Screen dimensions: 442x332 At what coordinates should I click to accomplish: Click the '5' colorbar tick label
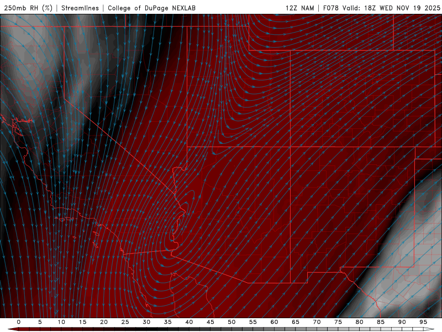tap(40, 322)
